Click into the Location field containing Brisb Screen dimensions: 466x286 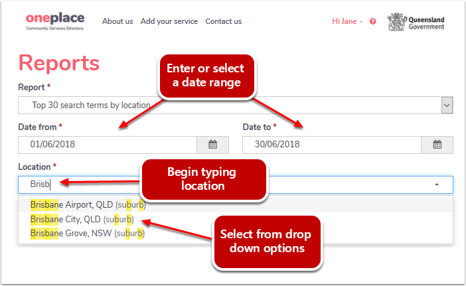click(x=236, y=184)
